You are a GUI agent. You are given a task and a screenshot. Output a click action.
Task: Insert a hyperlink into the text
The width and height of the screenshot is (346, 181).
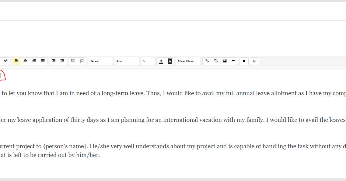point(207,61)
